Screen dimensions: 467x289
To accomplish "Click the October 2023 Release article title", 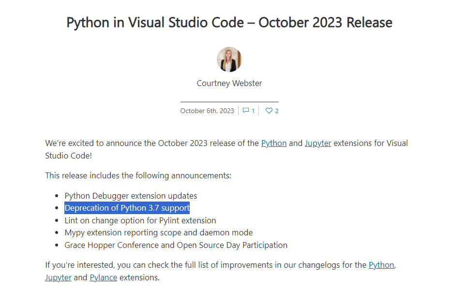I will (x=229, y=22).
